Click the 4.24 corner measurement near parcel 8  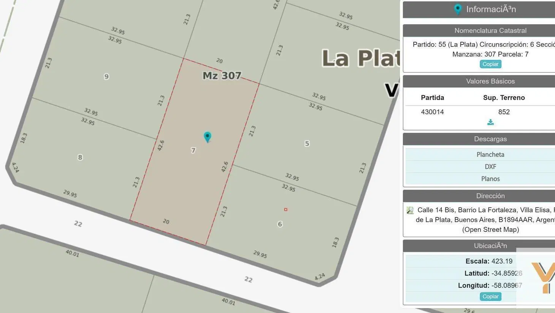[x=15, y=167]
